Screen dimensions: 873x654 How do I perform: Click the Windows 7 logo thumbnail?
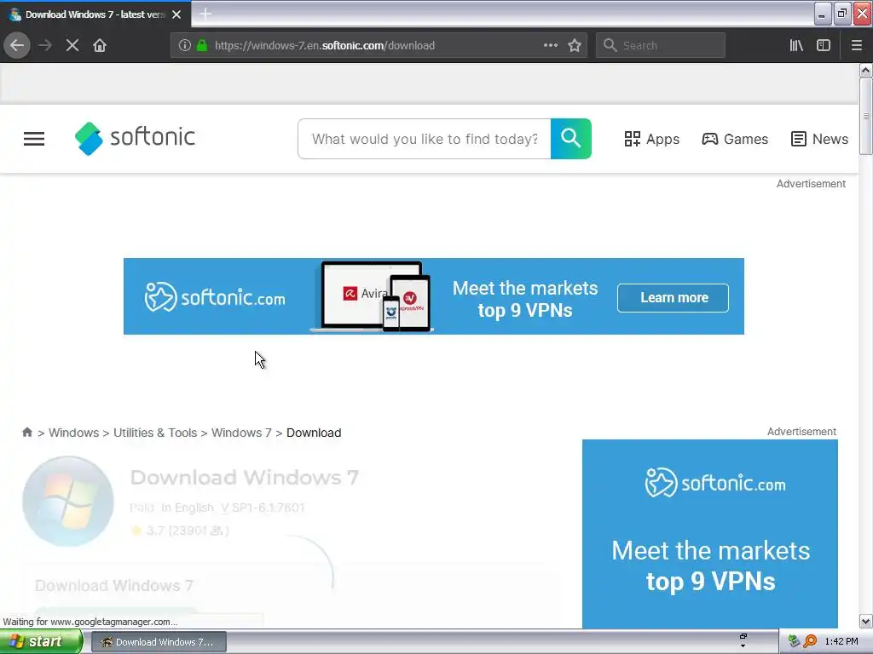coord(68,501)
